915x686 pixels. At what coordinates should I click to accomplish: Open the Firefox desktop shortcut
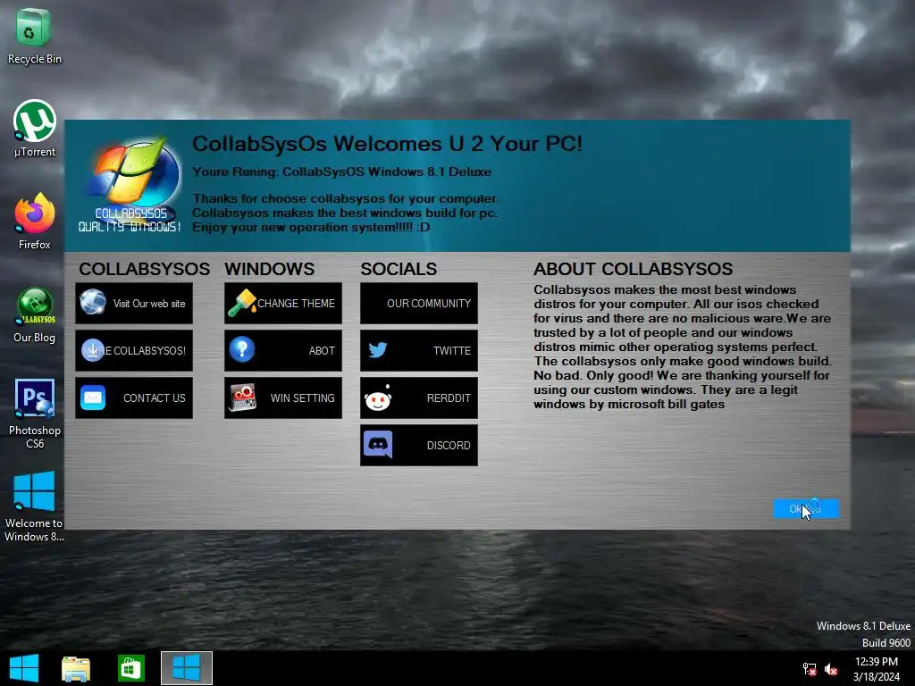pyautogui.click(x=35, y=222)
